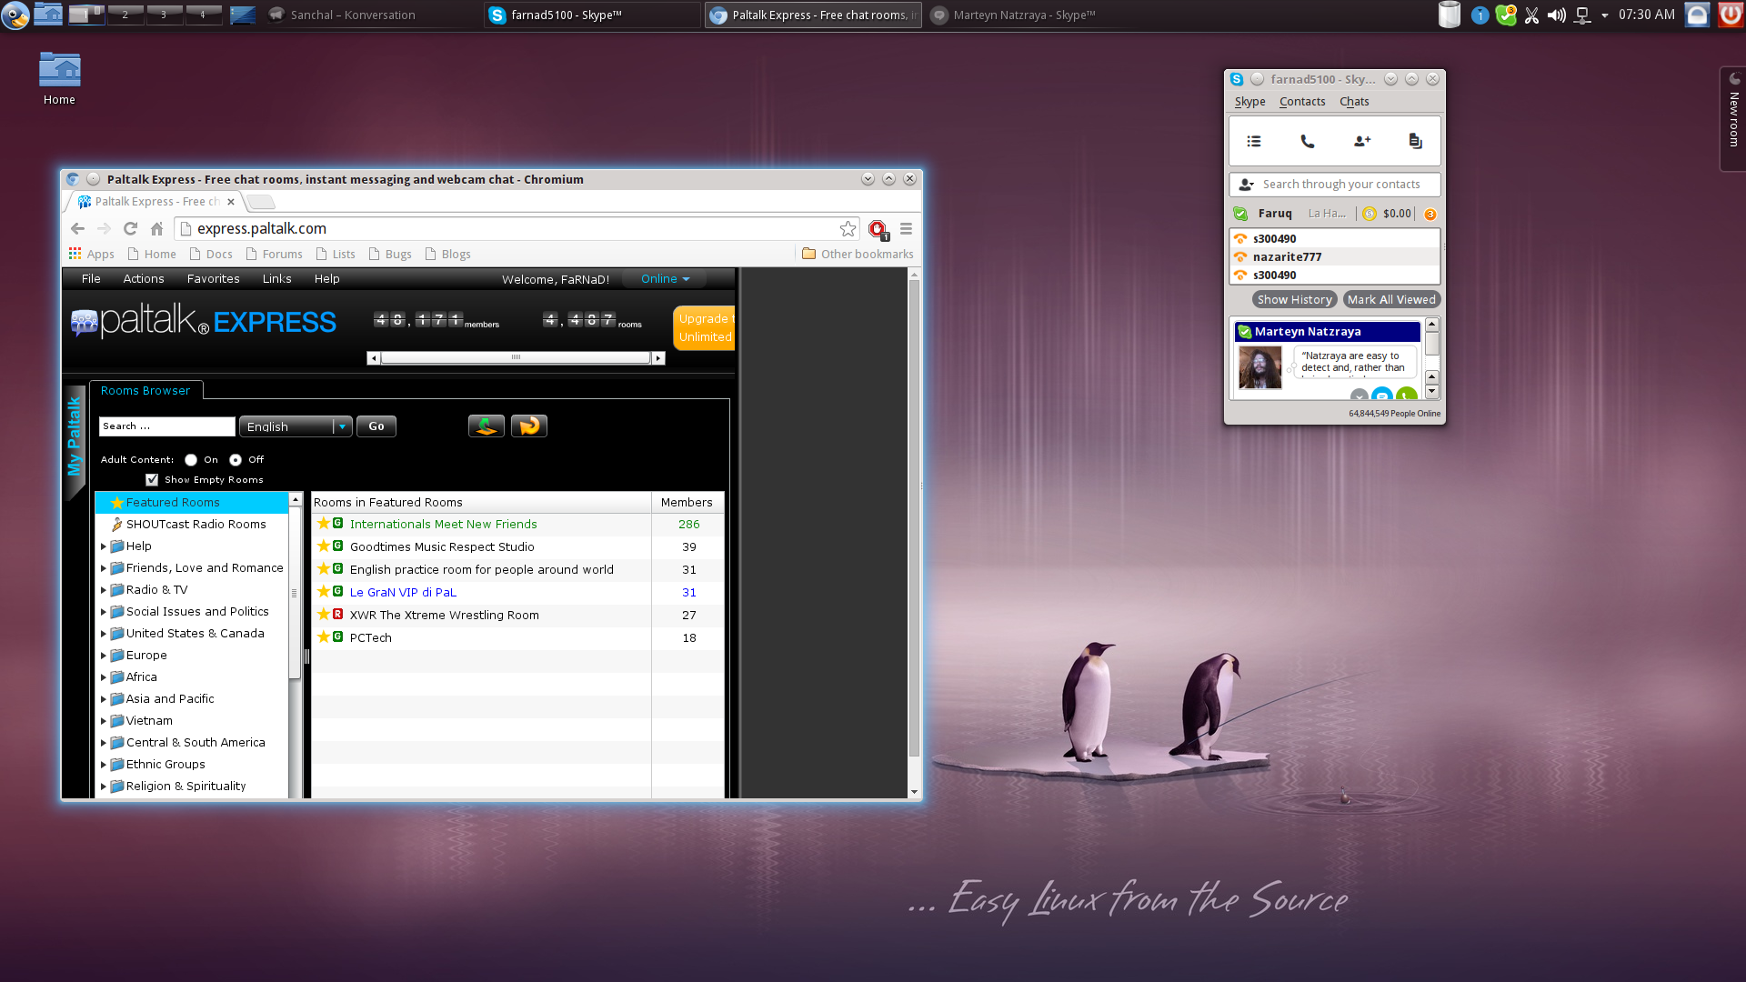Open the Skype tray icon with badge
1746x982 pixels.
(1507, 15)
